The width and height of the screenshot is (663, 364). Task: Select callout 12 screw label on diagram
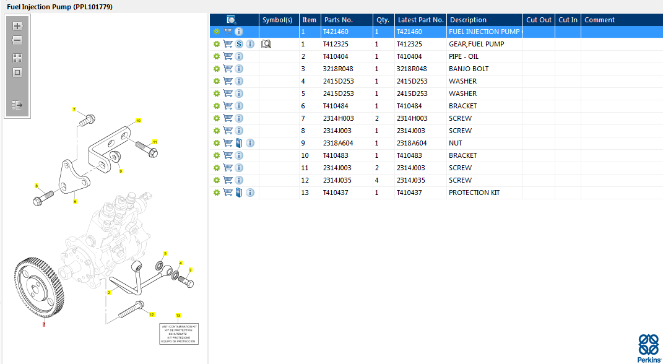point(152,314)
